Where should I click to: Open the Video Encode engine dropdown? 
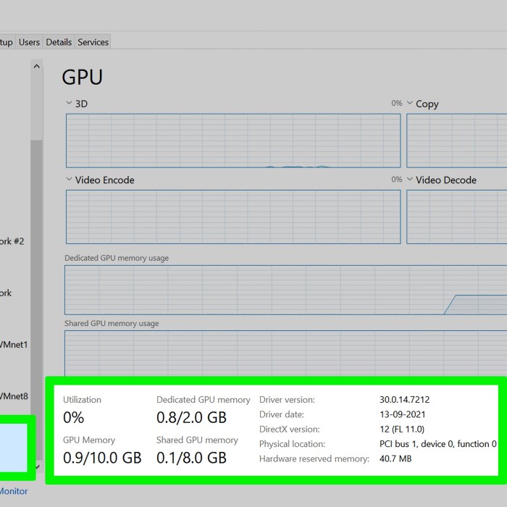(69, 179)
